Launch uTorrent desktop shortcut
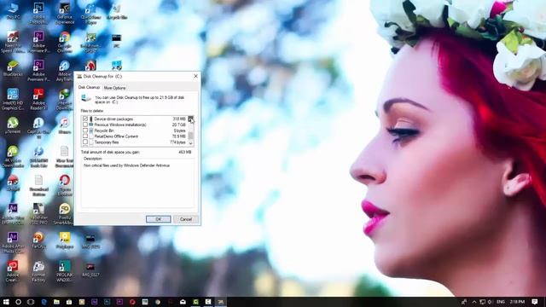 (13, 125)
